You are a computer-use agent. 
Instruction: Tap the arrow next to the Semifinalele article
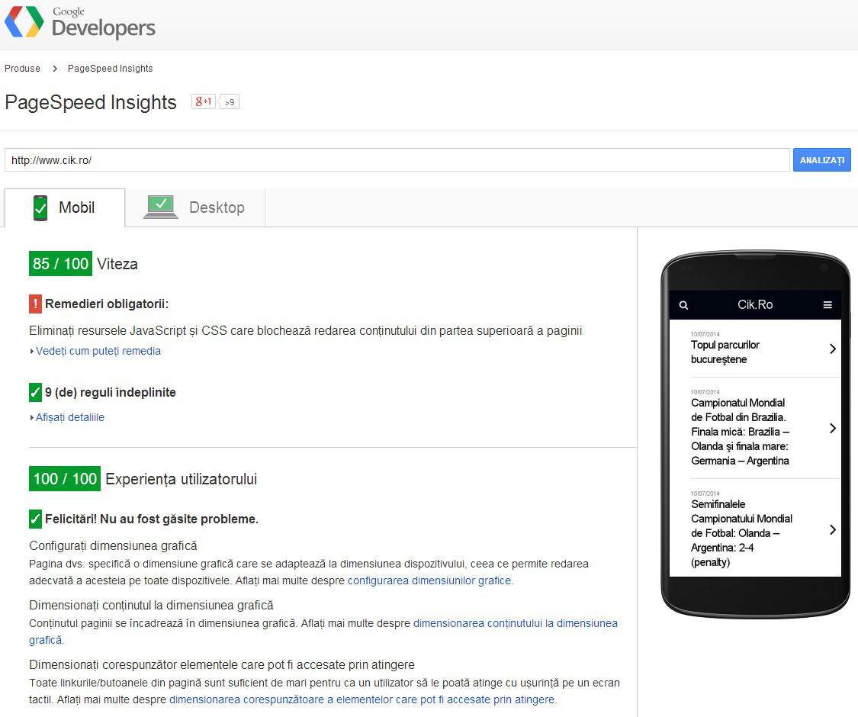(x=832, y=529)
